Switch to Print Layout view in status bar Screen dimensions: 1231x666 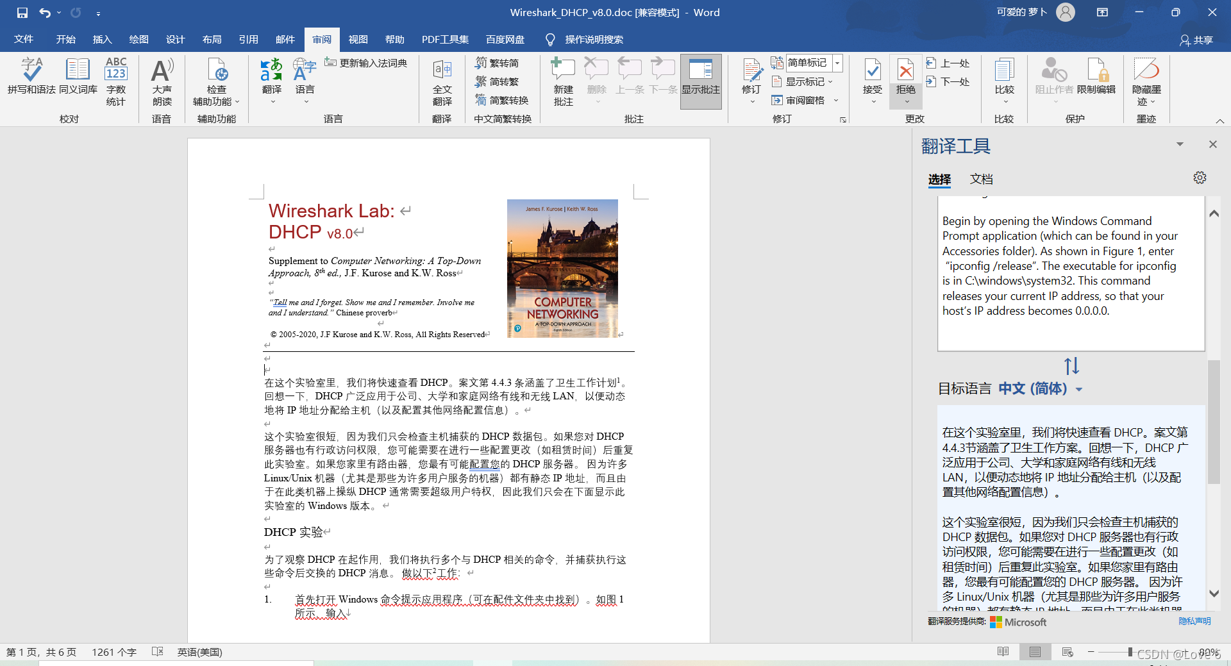coord(1035,652)
